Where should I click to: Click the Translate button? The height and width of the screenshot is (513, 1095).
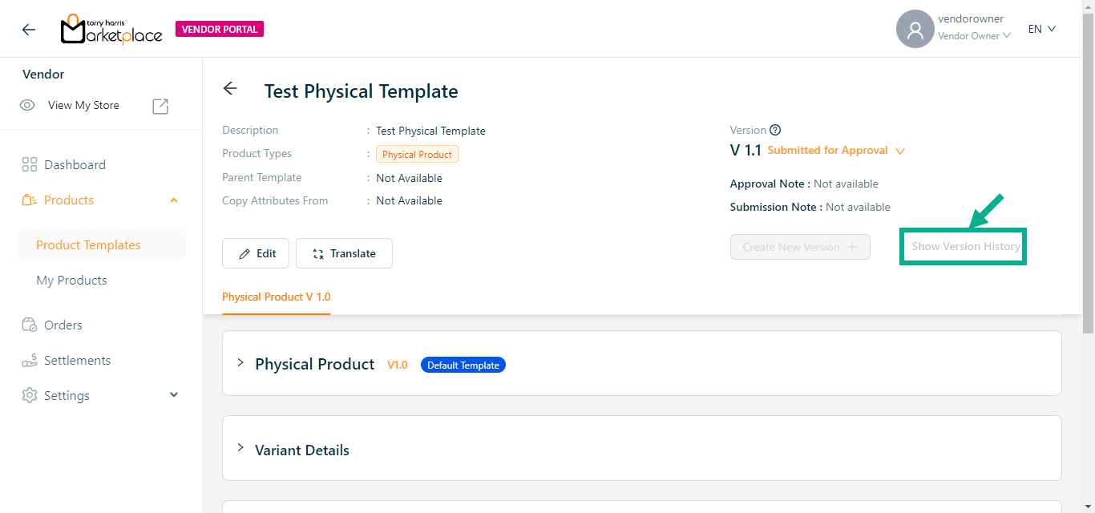(344, 253)
